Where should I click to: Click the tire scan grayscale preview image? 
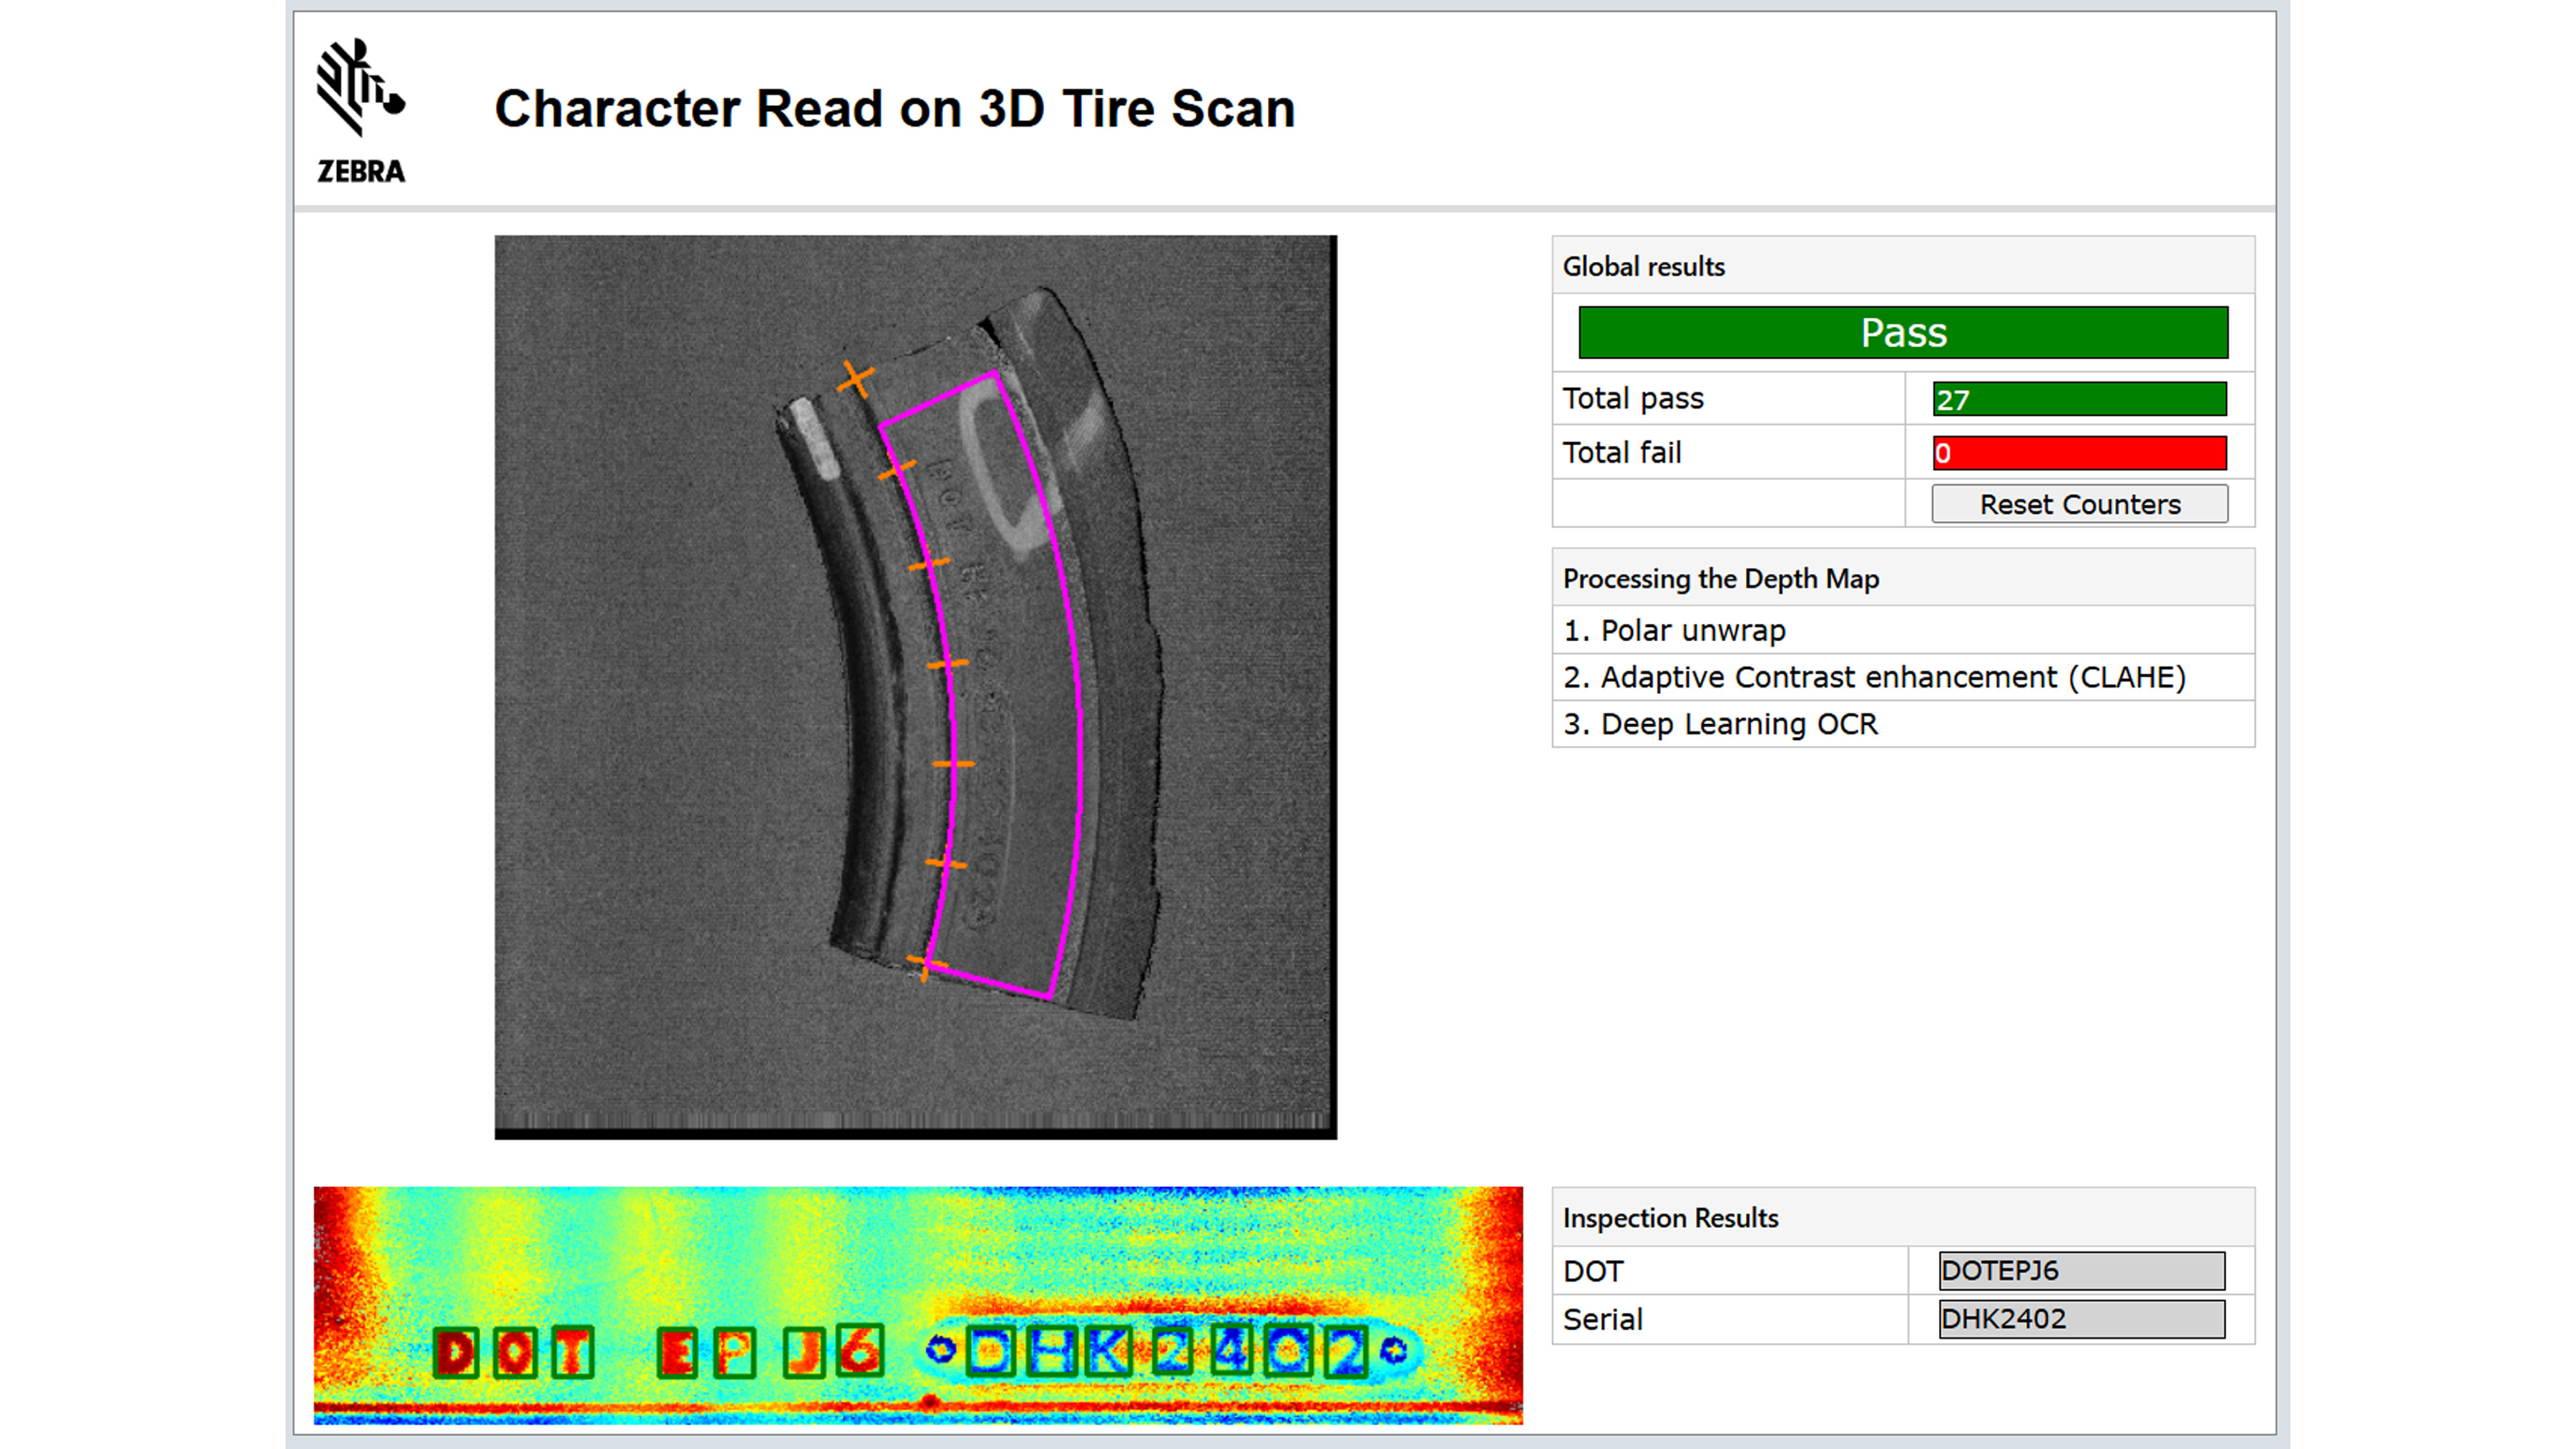pyautogui.click(x=700, y=700)
